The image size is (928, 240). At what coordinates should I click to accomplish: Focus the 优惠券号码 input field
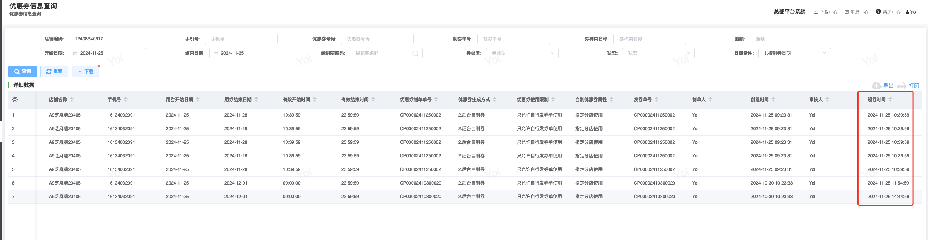(377, 39)
